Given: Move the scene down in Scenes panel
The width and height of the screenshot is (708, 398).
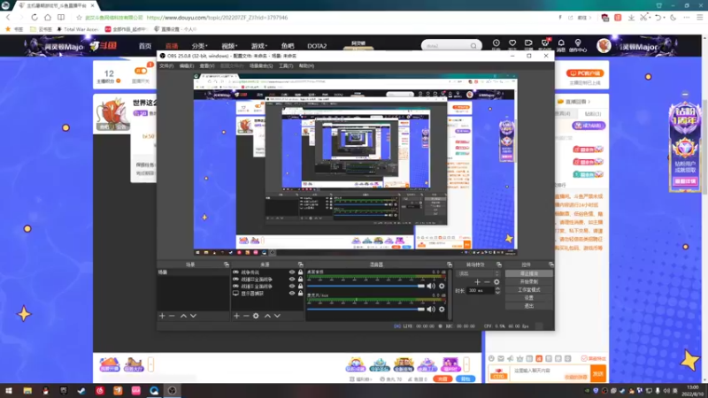Looking at the screenshot, I should tap(193, 316).
